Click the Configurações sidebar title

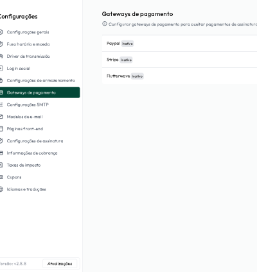[19, 17]
